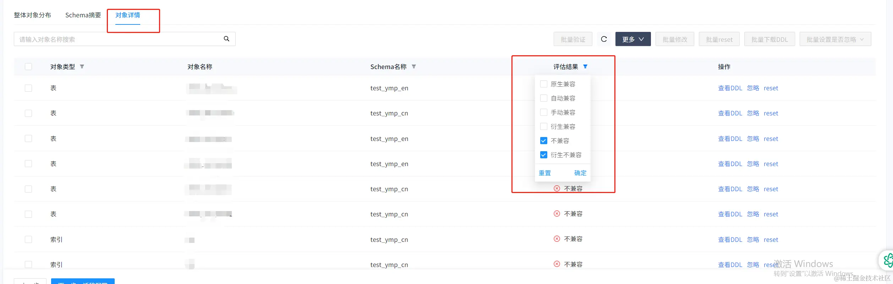Open 批量设置是否忽略 dropdown
The height and width of the screenshot is (284, 893).
pos(835,39)
